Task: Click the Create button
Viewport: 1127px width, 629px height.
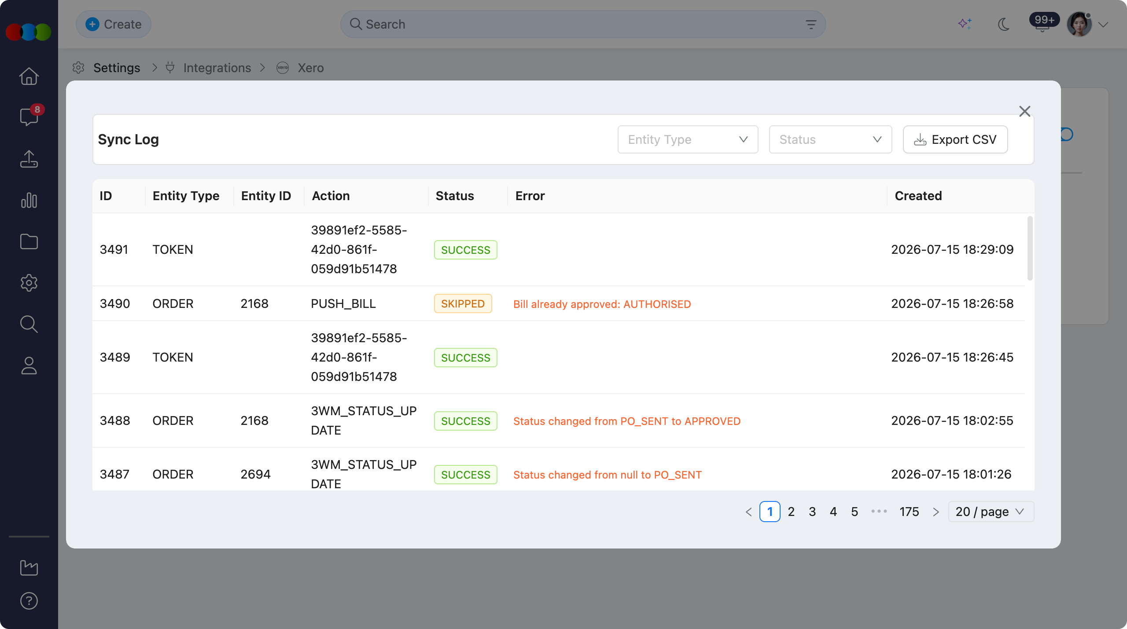Action: tap(114, 24)
